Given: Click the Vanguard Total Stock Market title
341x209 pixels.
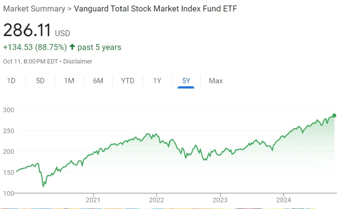Looking at the screenshot, I should [155, 9].
